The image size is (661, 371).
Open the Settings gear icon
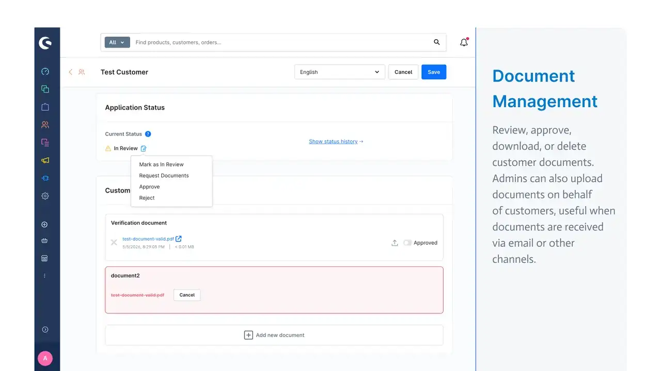tap(45, 196)
